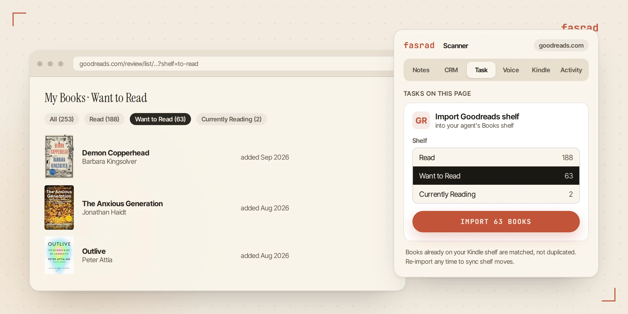
Task: Click the browser window's first traffic-light dot
Action: click(x=40, y=64)
